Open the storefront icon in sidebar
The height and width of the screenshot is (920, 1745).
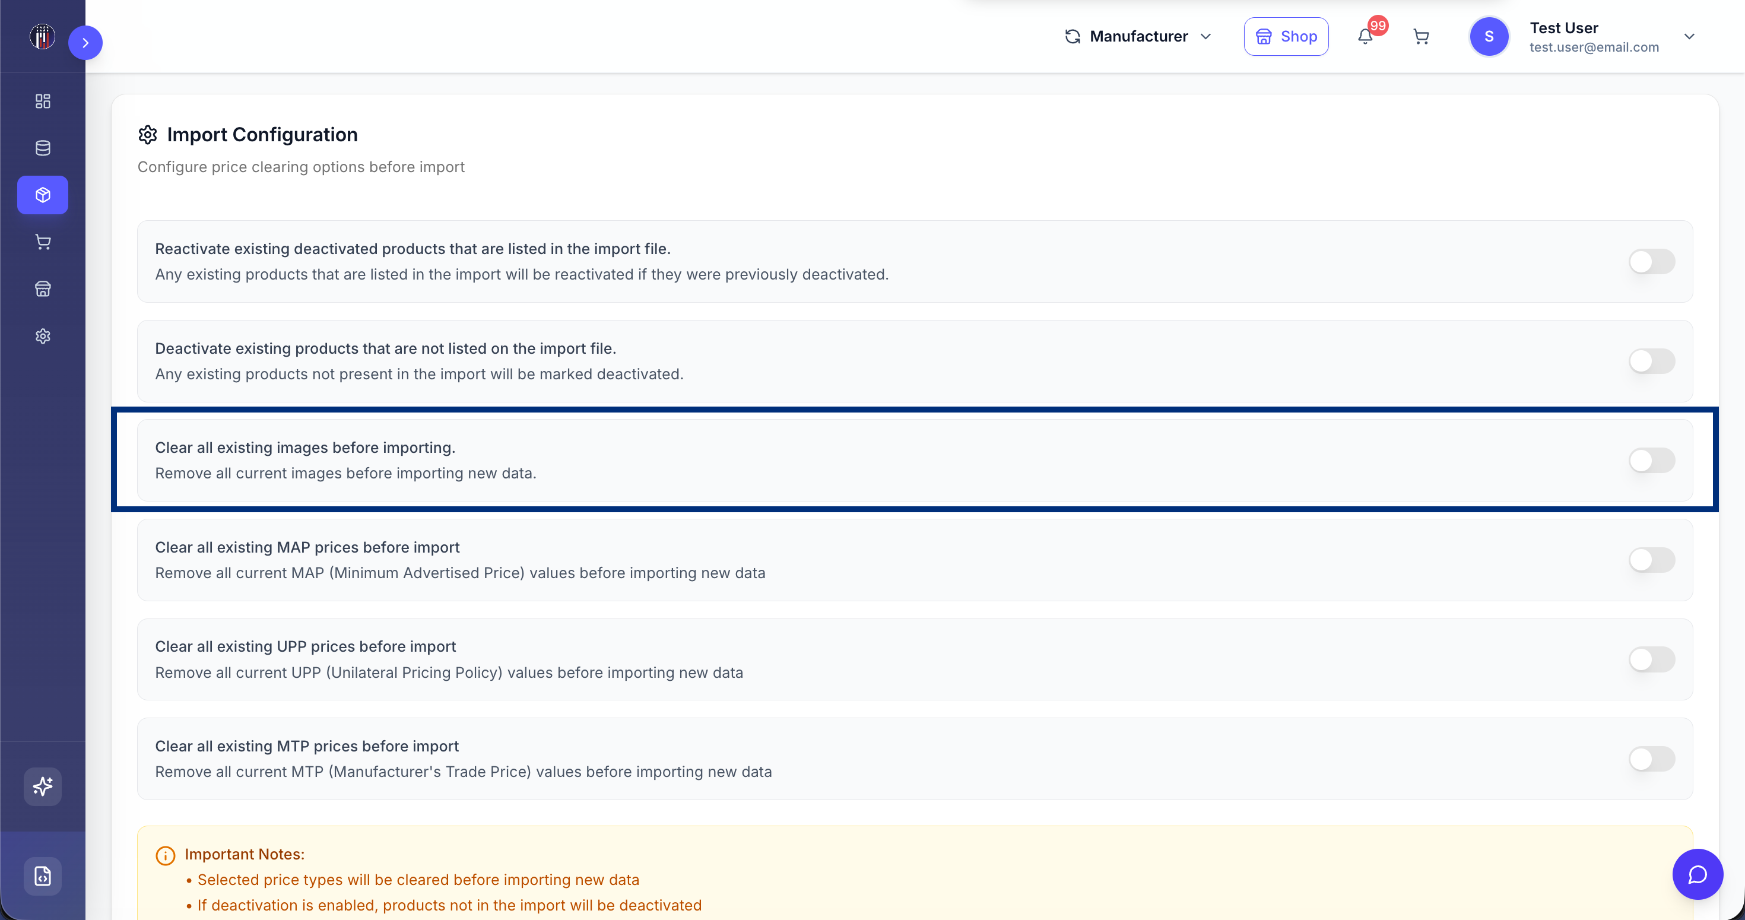click(x=43, y=289)
